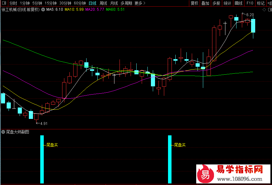Image resolution: width=272 pixels, height=185 pixels.
Task: Click the small square icon beside the diamond
Action: (x=269, y=9)
